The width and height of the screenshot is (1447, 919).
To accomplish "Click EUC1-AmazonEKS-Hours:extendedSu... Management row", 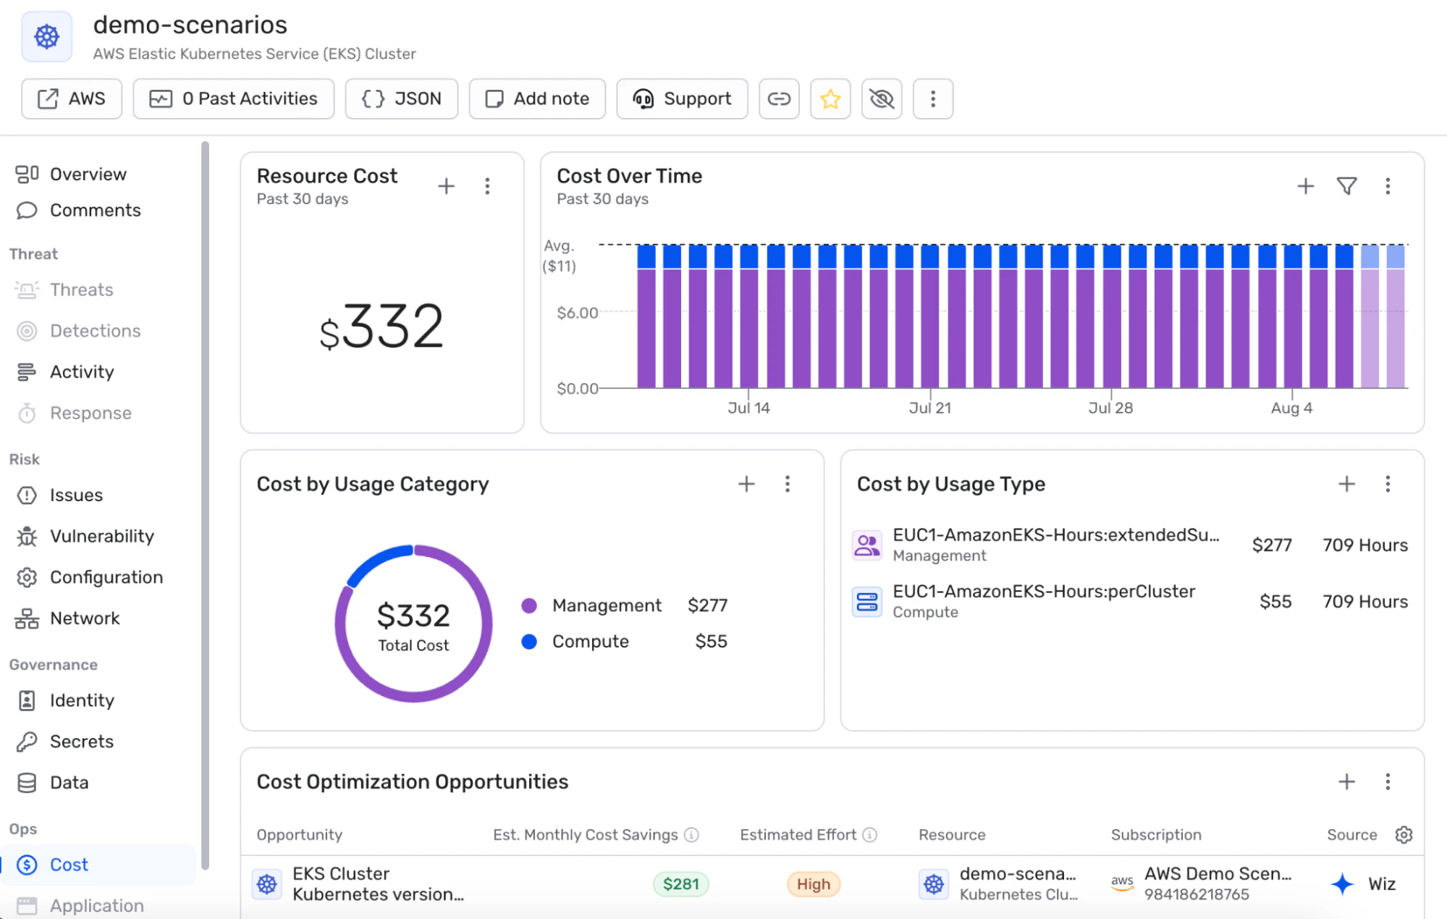I will 1132,545.
